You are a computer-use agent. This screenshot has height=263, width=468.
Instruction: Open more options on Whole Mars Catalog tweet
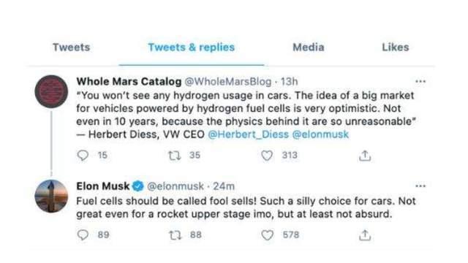click(x=420, y=81)
